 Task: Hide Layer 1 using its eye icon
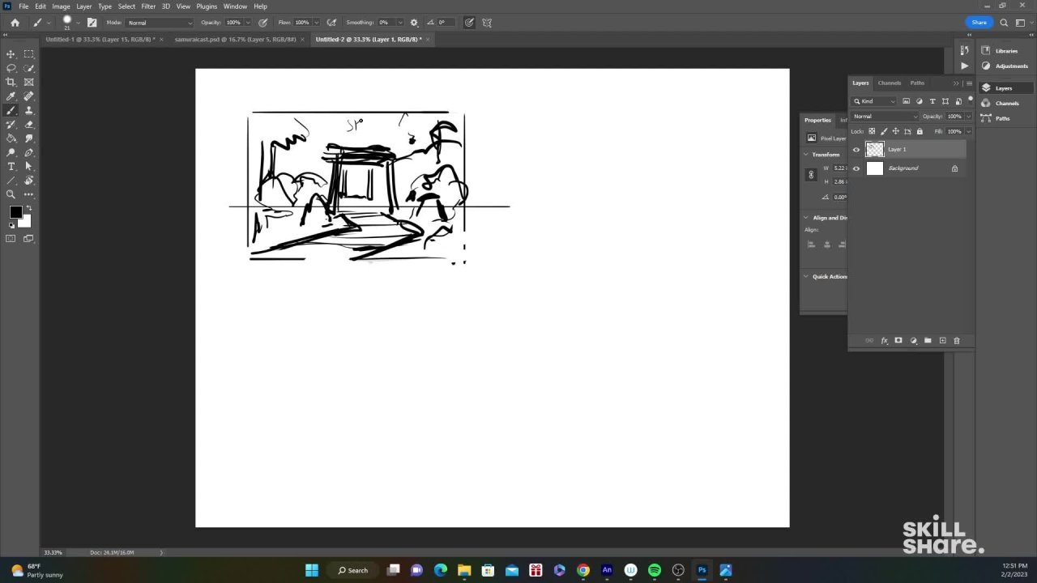[x=856, y=150]
